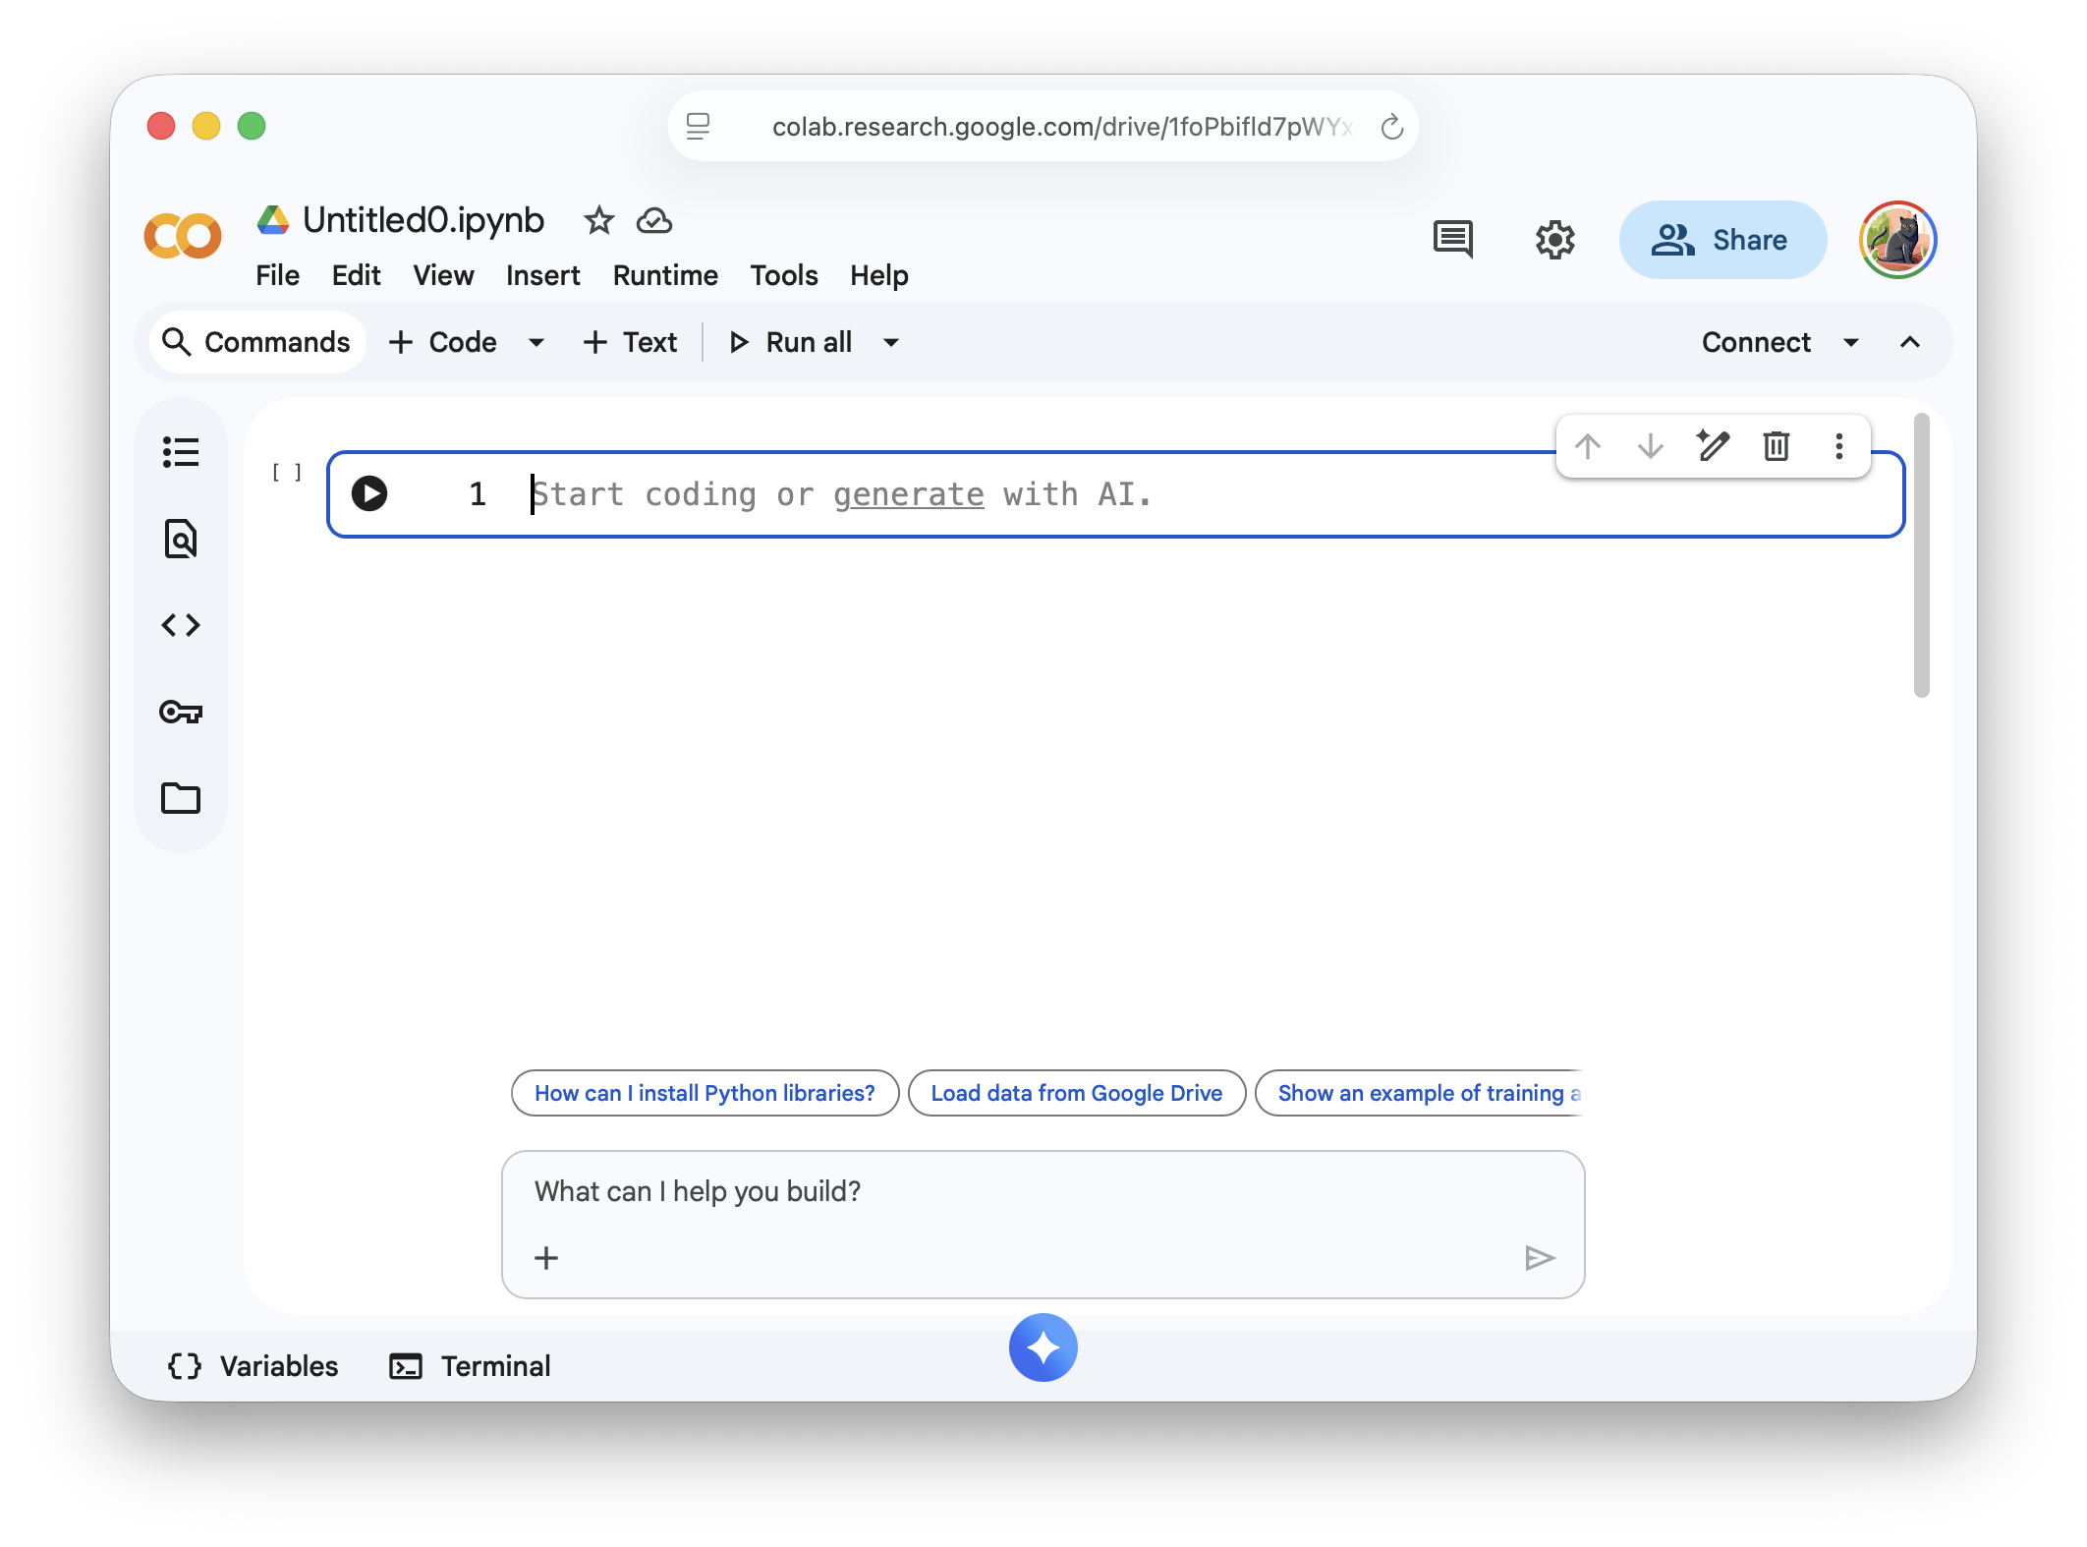Click the send arrow in prompt box
Image resolution: width=2087 pixels, height=1547 pixels.
click(x=1540, y=1257)
